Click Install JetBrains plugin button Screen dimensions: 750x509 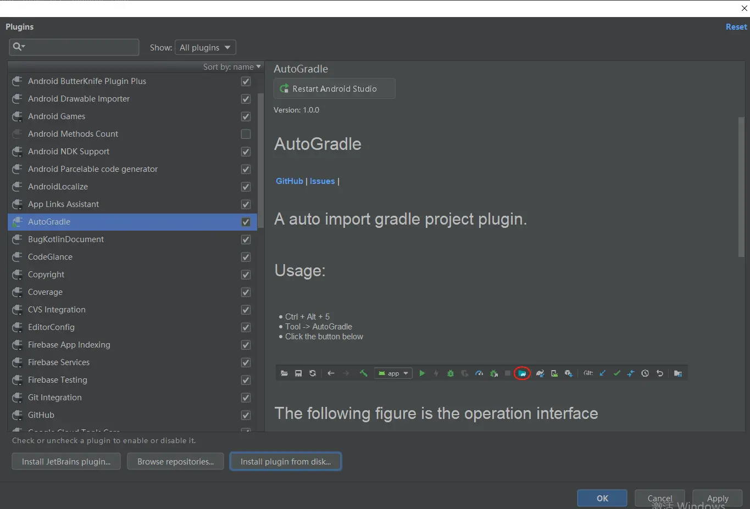[x=66, y=461]
